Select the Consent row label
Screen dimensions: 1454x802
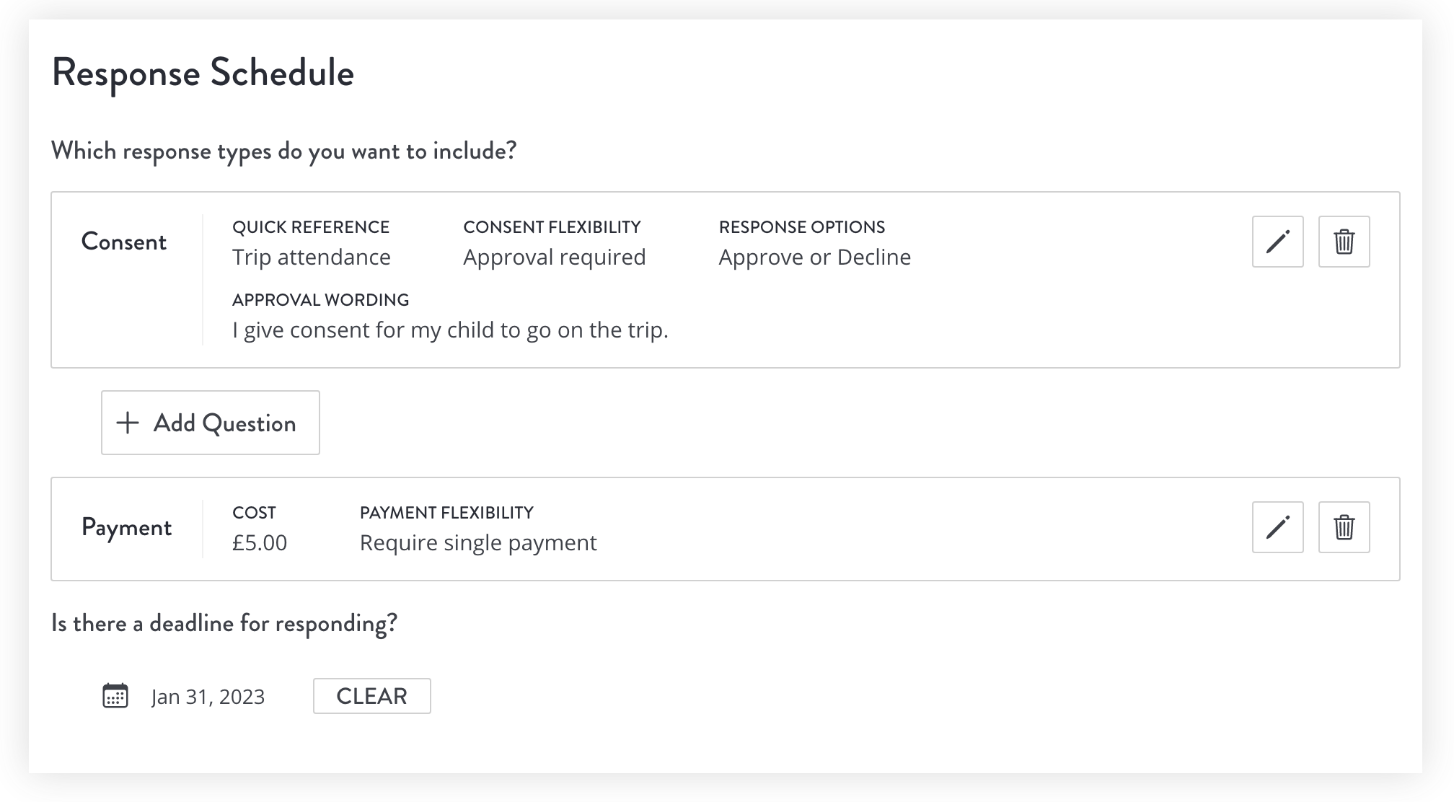[124, 242]
